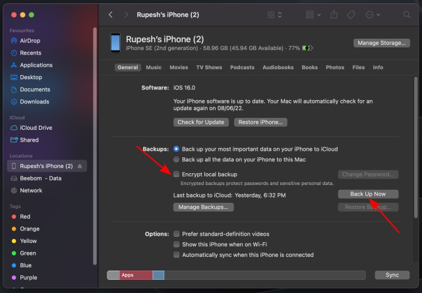Click the main pane vertical scrollbar
This screenshot has height=293, width=422.
click(415, 148)
